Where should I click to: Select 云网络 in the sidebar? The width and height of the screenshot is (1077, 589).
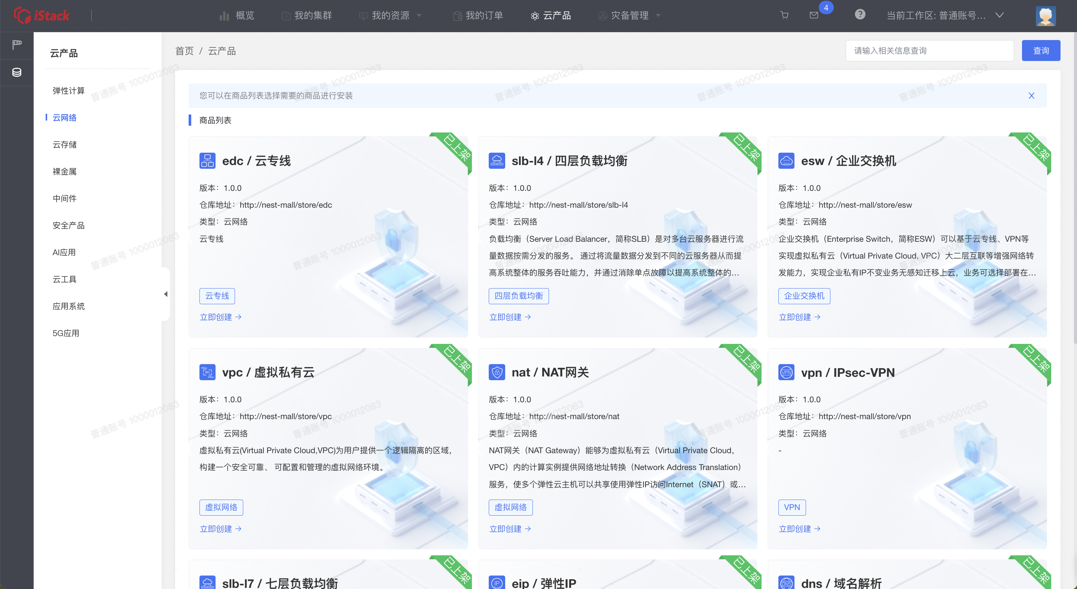coord(64,118)
